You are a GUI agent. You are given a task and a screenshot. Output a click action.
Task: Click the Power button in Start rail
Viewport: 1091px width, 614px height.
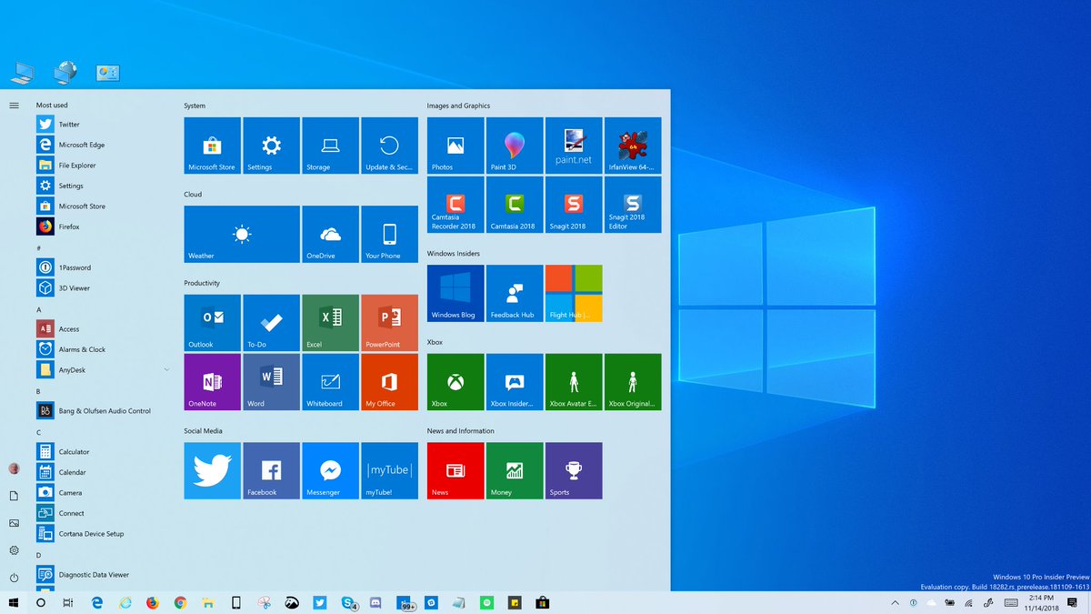point(14,578)
